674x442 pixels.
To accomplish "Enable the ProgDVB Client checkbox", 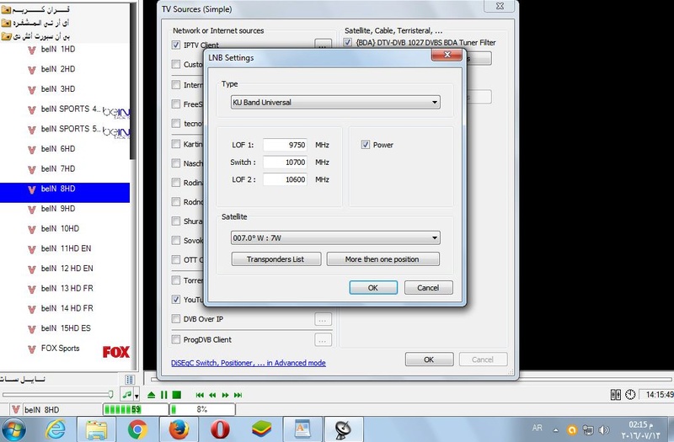I will pyautogui.click(x=176, y=339).
